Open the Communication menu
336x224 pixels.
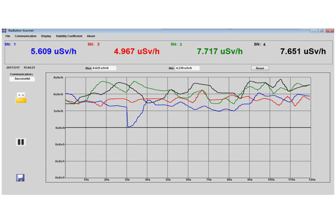click(x=26, y=36)
